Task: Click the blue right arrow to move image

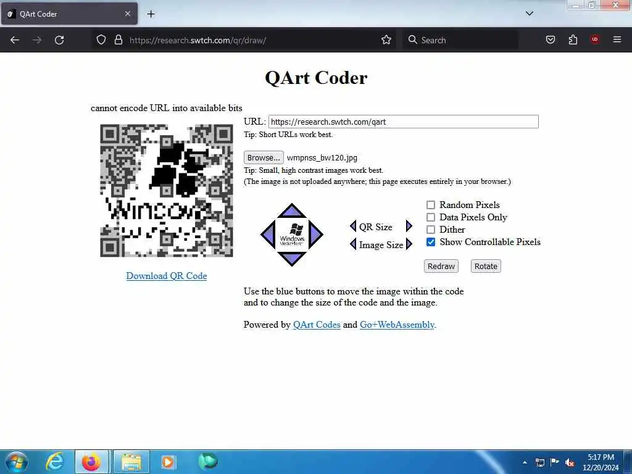Action: point(315,235)
